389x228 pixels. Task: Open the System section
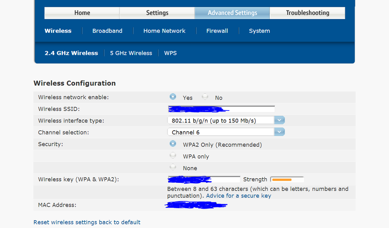[x=259, y=31]
